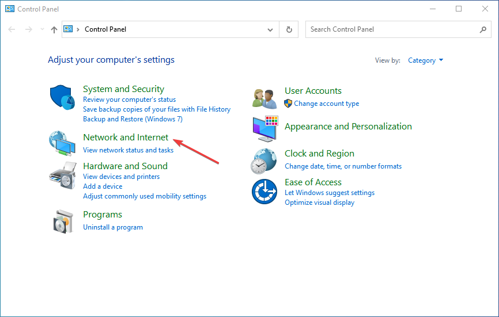Screen dimensions: 499x317
Task: Open the recent locations dropdown arrow
Action: click(42, 29)
